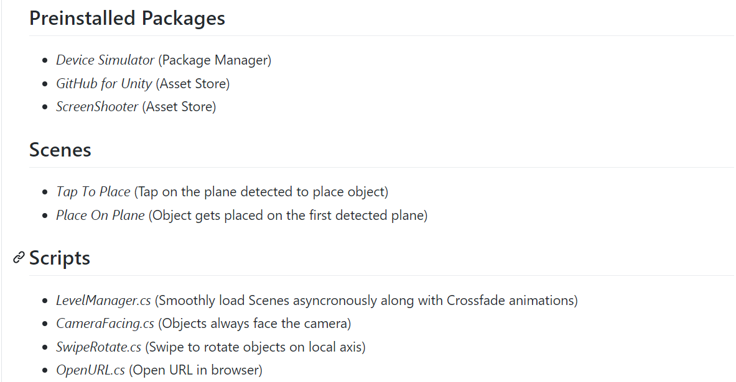The image size is (736, 382).
Task: Select the GitHub for Unity item
Action: [x=104, y=83]
